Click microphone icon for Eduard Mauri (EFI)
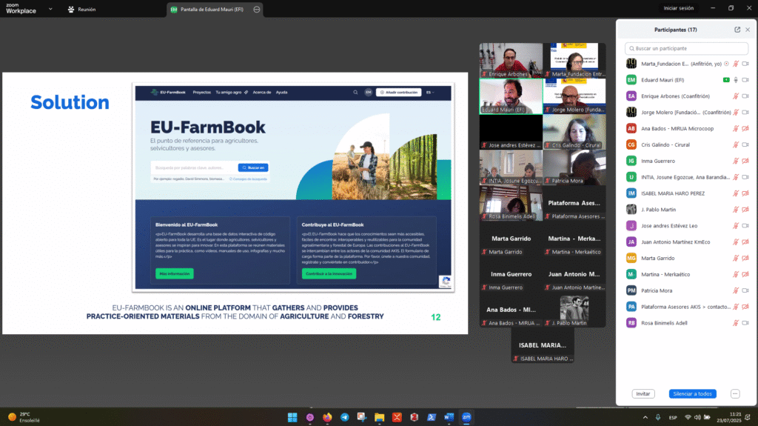758x426 pixels. coord(736,80)
